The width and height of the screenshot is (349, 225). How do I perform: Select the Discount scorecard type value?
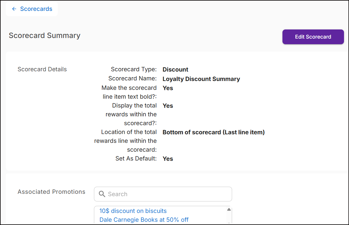(x=175, y=70)
